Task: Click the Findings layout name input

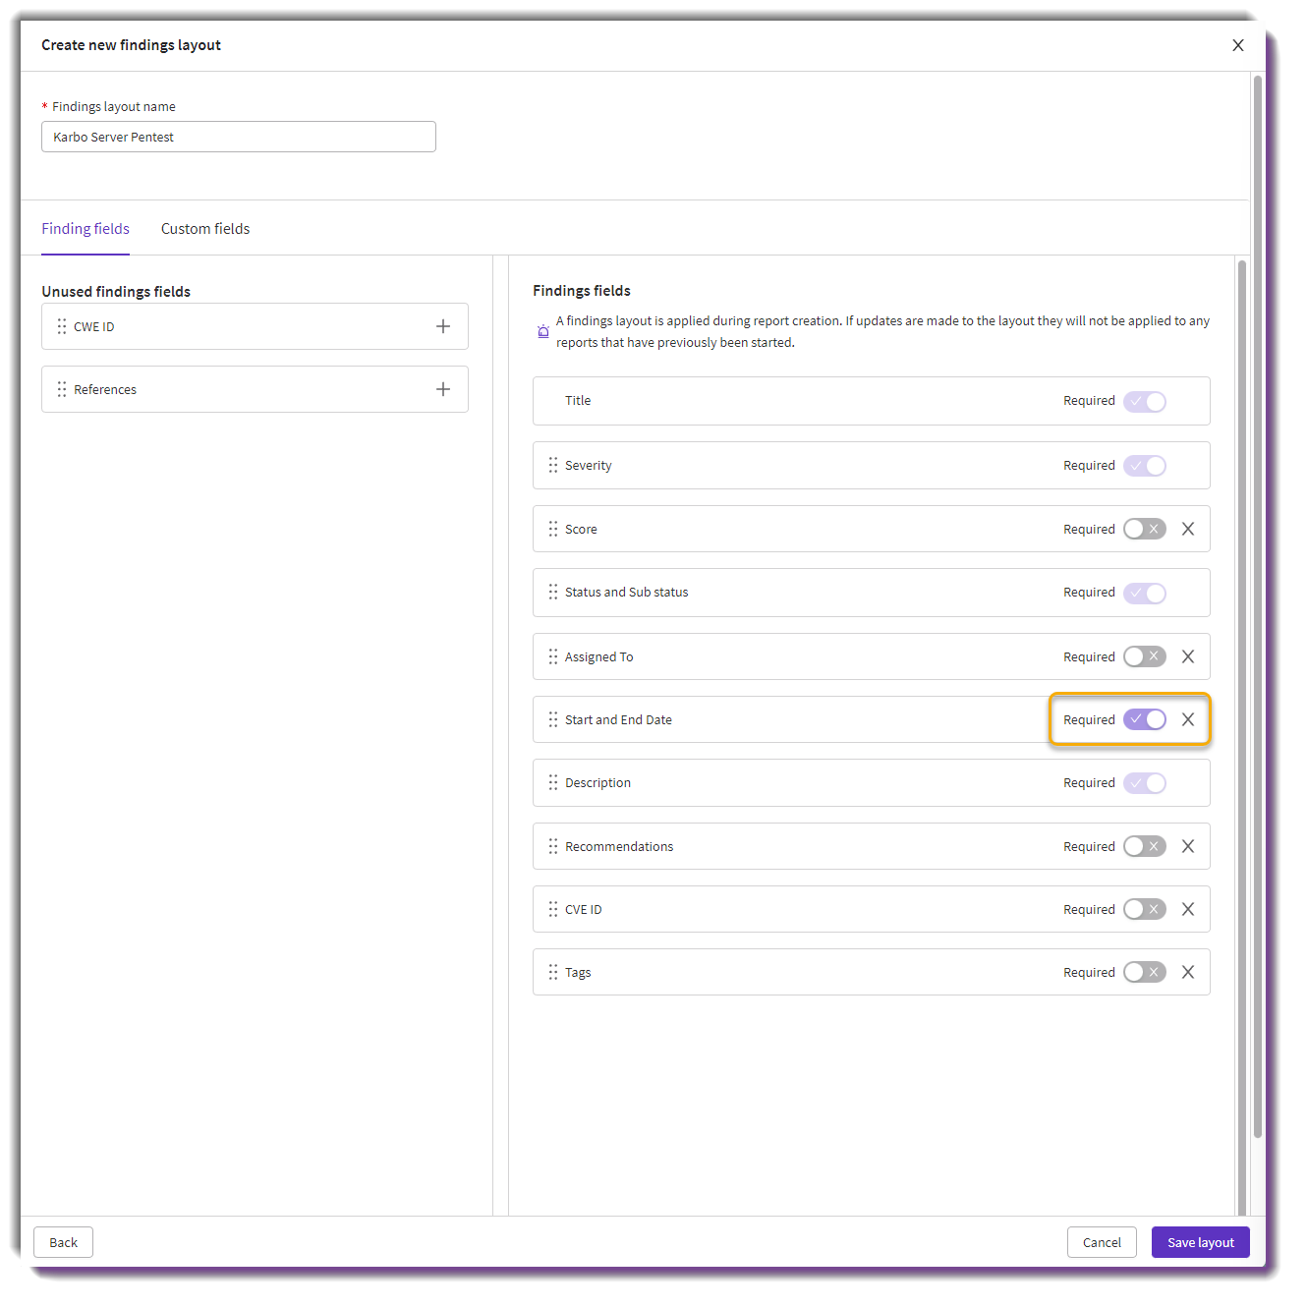Action: [239, 137]
